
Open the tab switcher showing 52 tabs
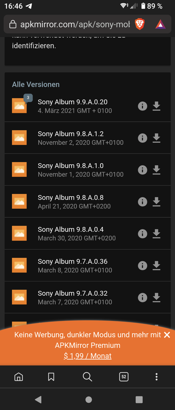tap(124, 377)
